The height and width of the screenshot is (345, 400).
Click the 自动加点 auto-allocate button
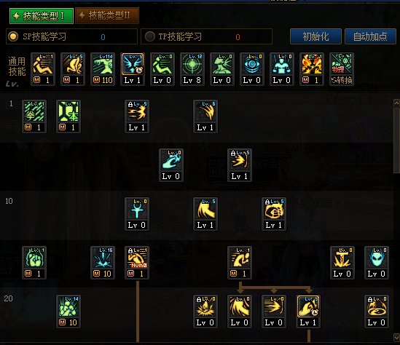[370, 36]
